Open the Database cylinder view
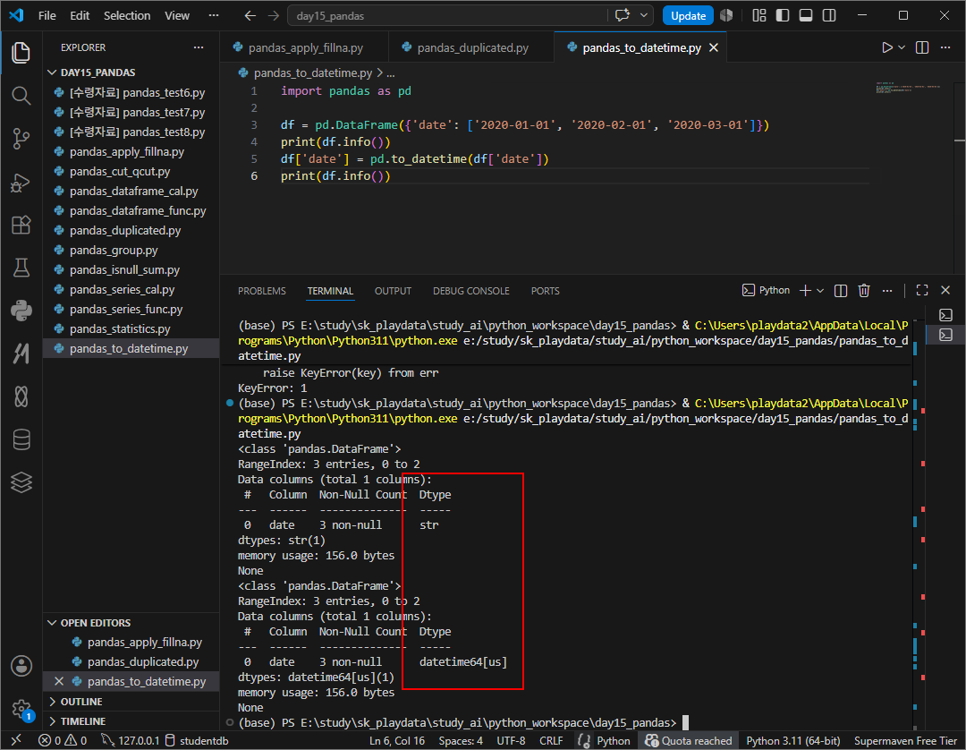This screenshot has width=966, height=750. click(x=21, y=439)
